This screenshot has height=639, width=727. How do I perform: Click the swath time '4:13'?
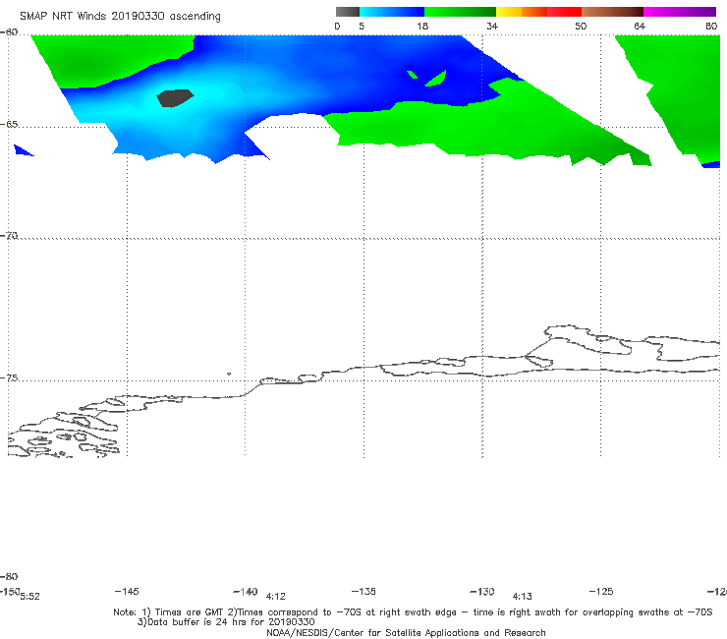click(522, 597)
